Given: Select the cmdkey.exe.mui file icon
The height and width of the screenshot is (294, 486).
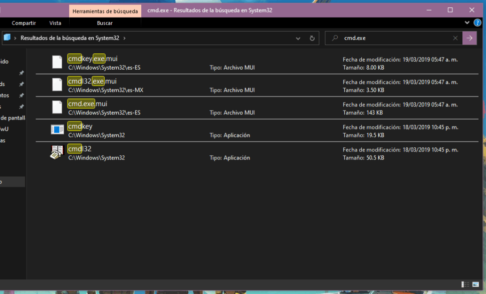Looking at the screenshot, I should pos(57,62).
